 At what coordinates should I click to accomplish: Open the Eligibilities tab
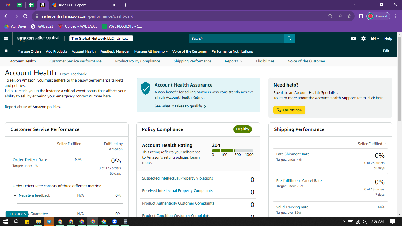265,61
